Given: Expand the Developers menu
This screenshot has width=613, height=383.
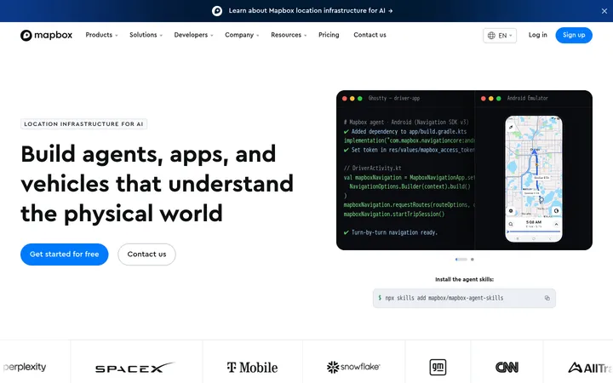Looking at the screenshot, I should point(193,35).
